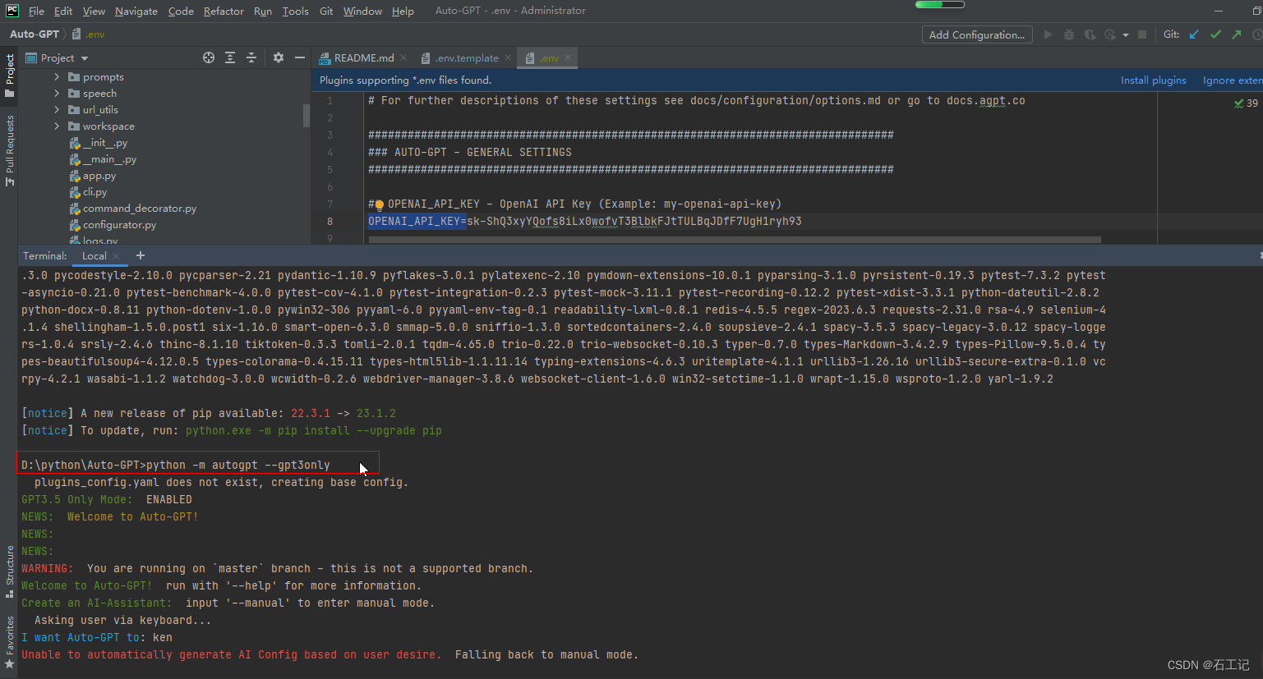Image resolution: width=1263 pixels, height=679 pixels.
Task: Open the Code menu
Action: point(181,11)
